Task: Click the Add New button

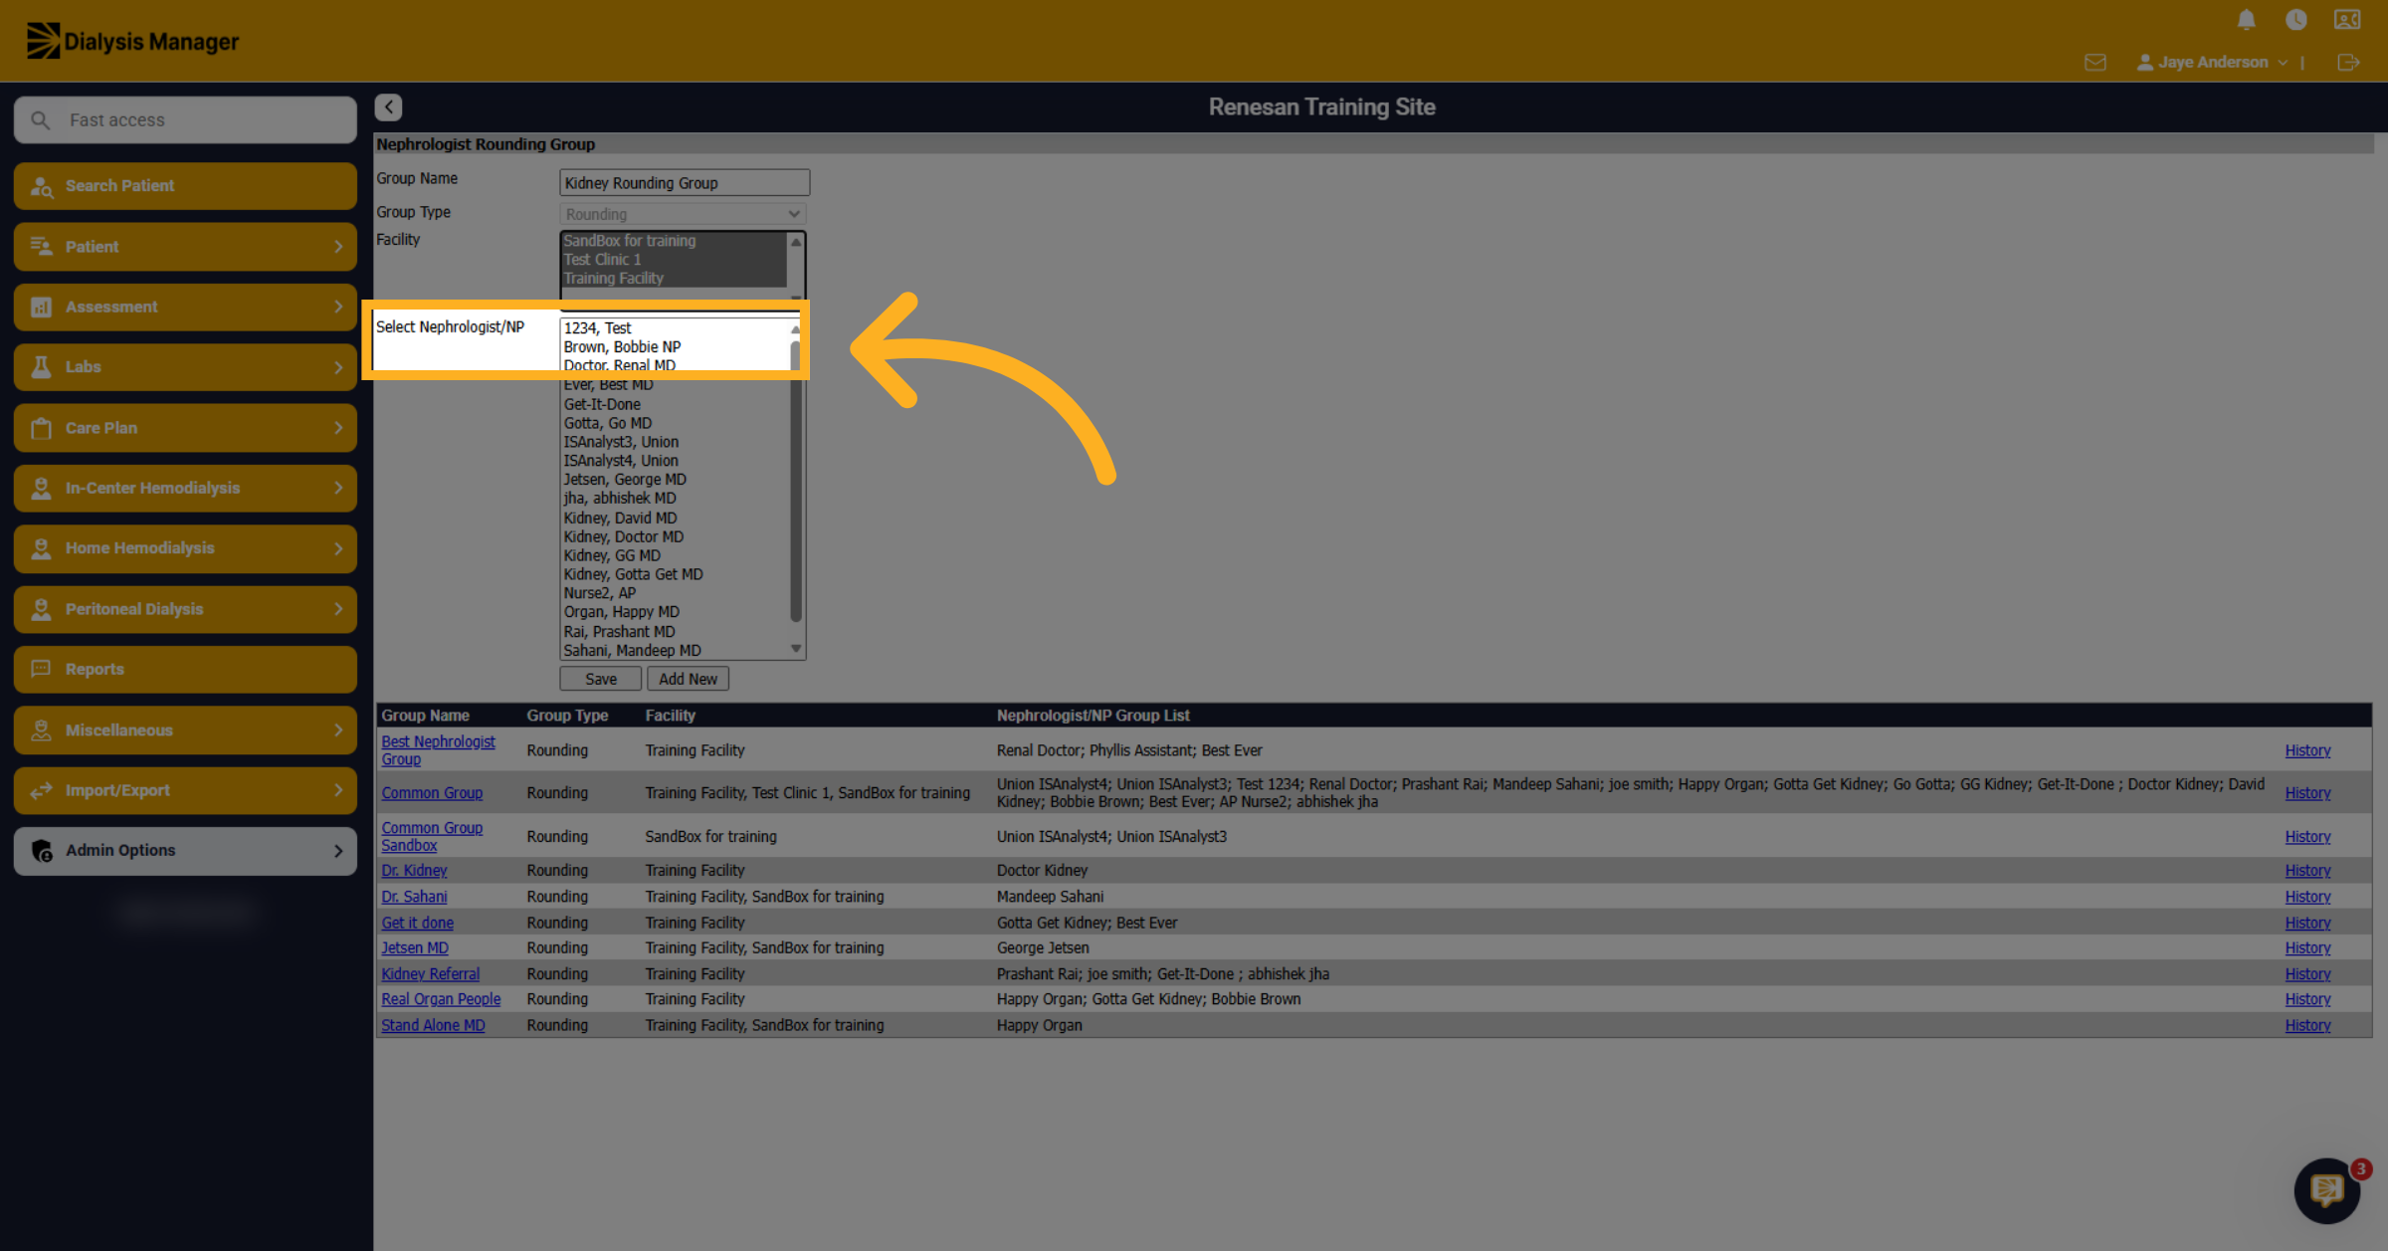Action: click(688, 679)
